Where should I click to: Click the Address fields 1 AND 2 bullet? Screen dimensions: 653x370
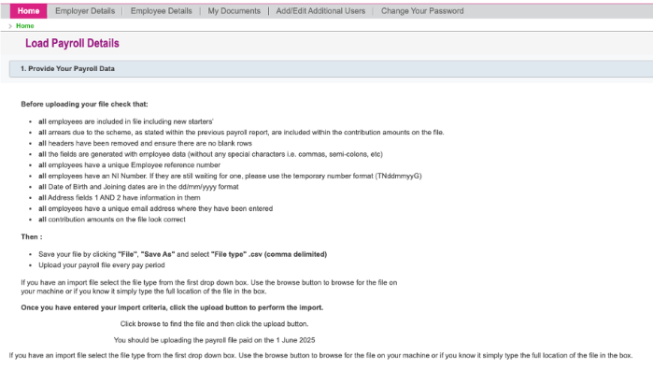point(119,197)
